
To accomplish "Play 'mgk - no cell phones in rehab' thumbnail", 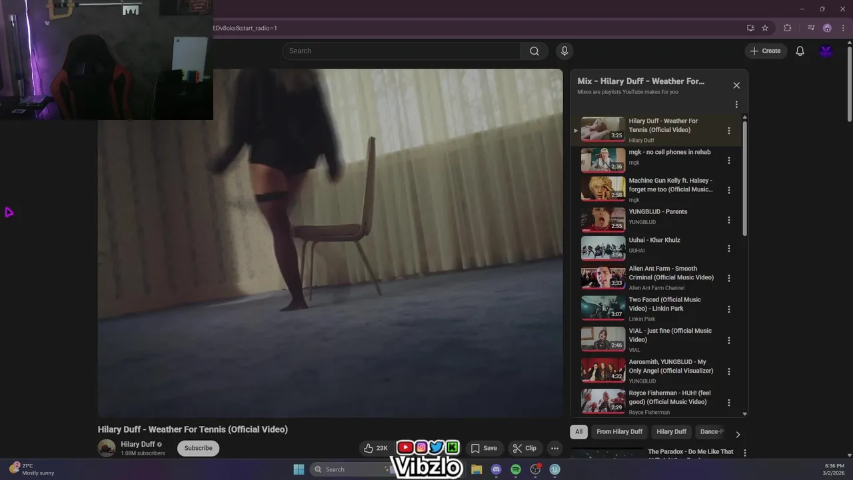I will coord(603,160).
